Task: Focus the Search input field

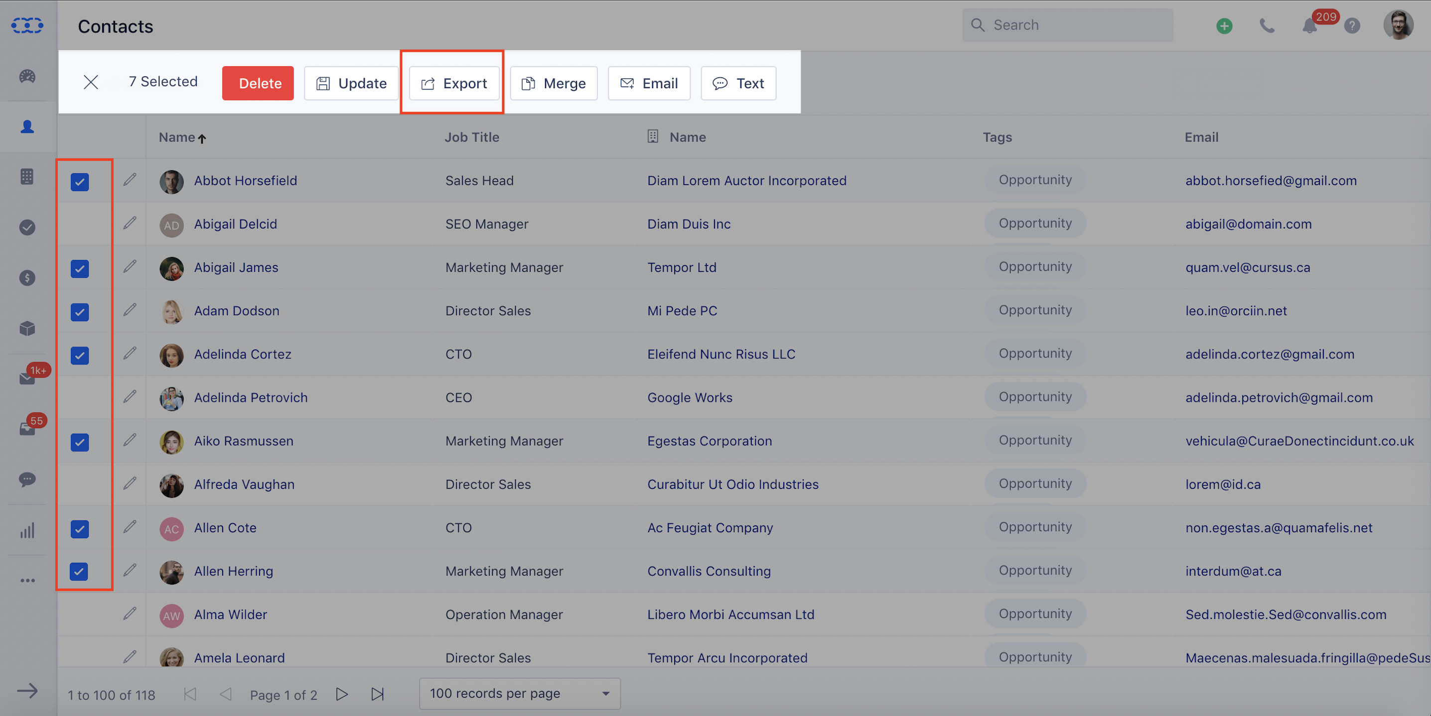Action: (1067, 25)
